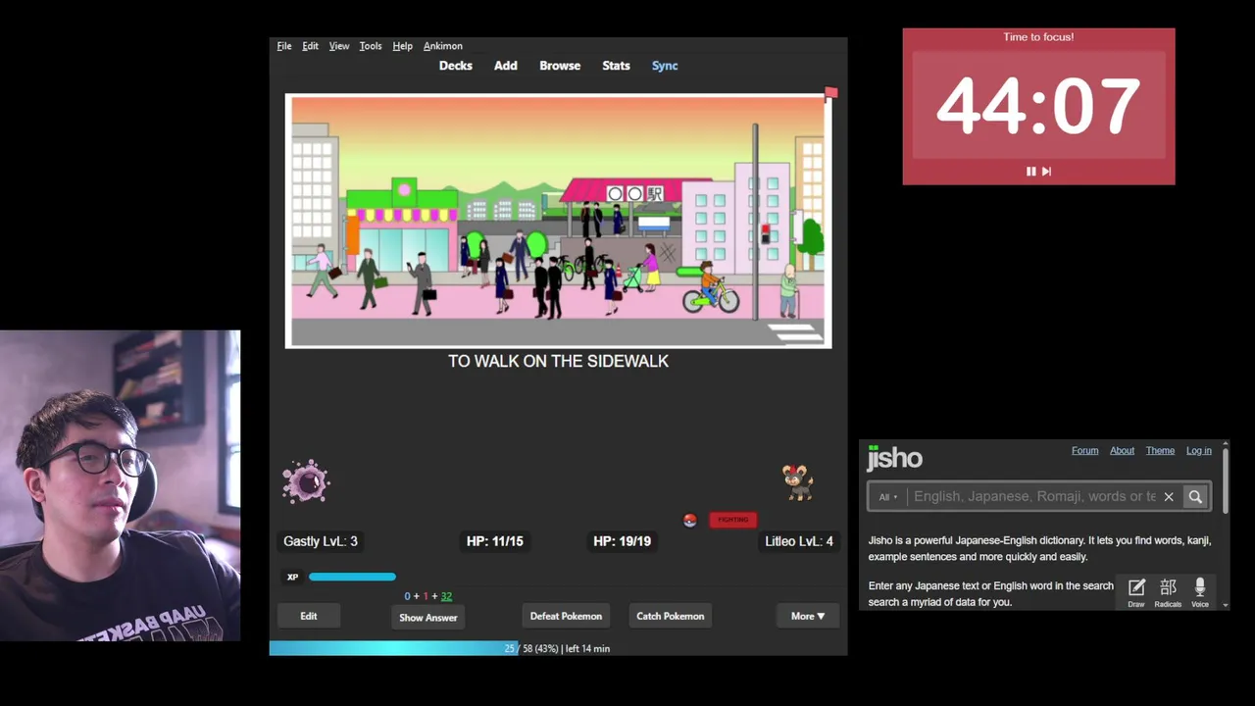Click the Jisho Log in link

1199,451
